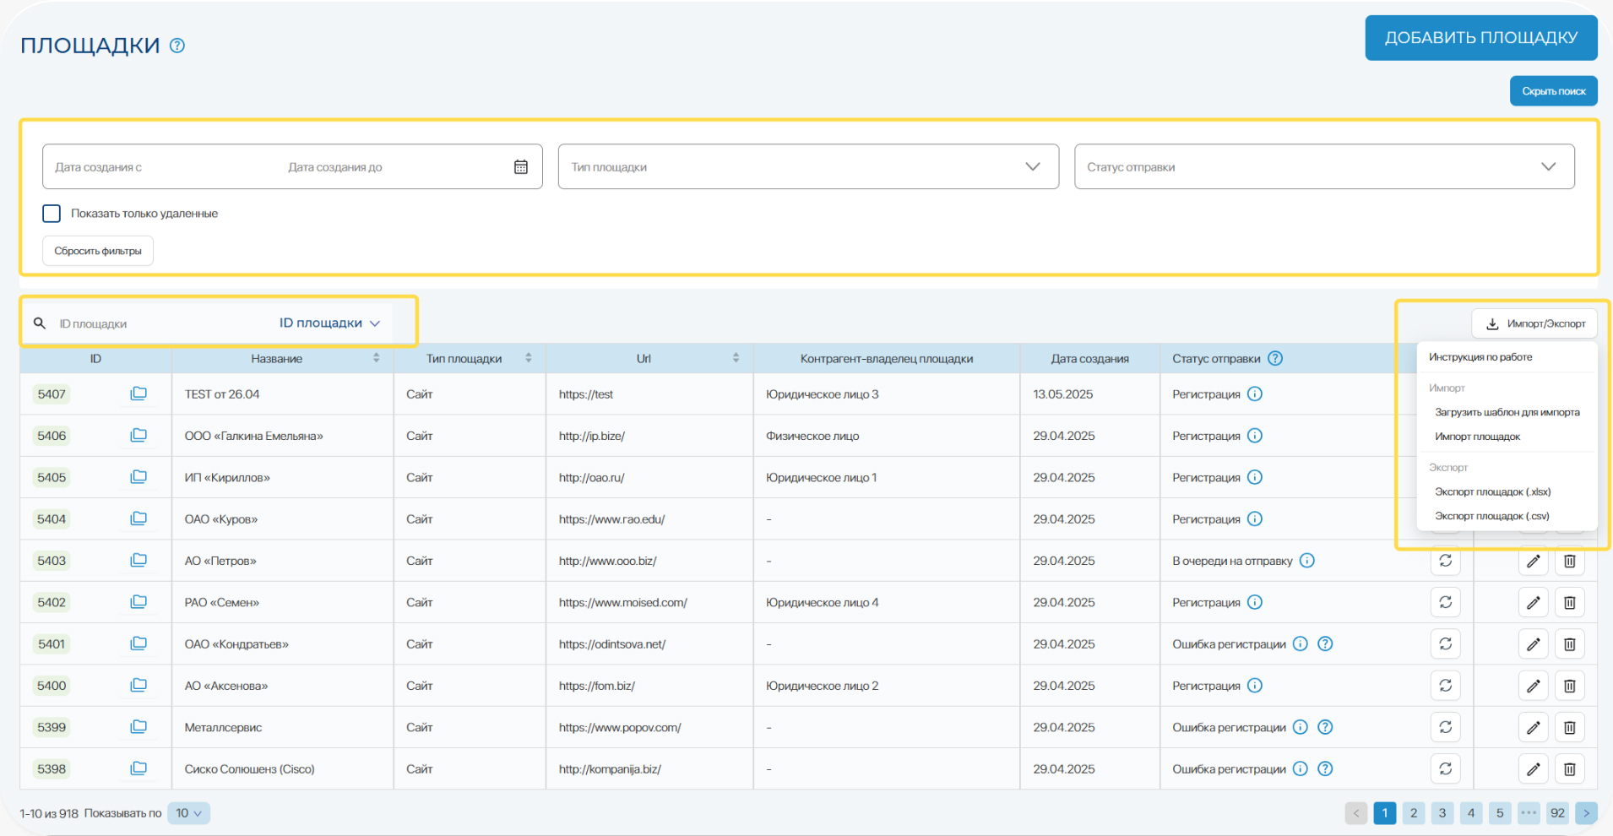Click help icon next to Площадки title
The image size is (1613, 836).
tap(177, 46)
